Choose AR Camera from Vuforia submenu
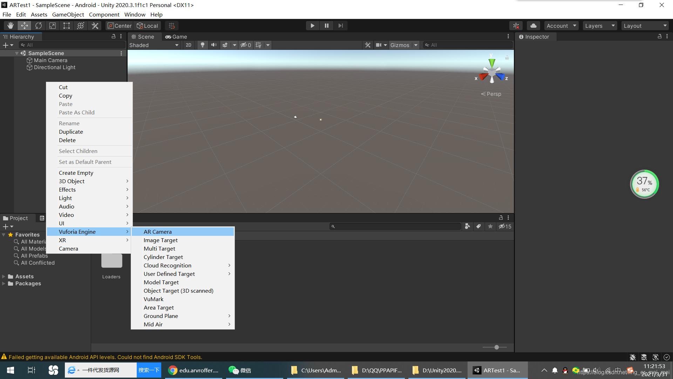Viewport: 673px width, 379px height. [x=158, y=232]
